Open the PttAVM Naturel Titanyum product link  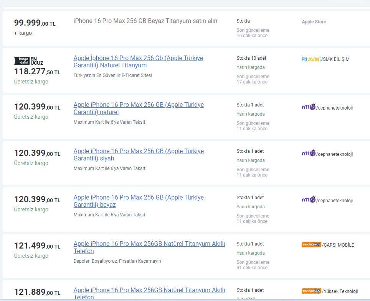(x=138, y=62)
